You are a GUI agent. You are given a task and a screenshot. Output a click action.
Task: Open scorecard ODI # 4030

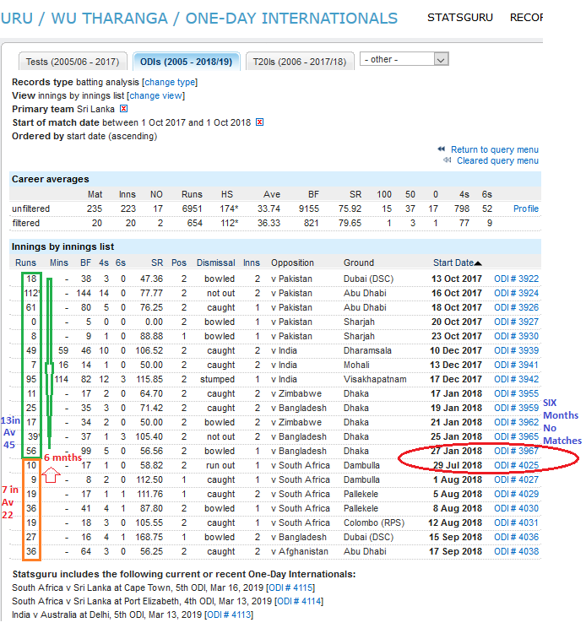click(516, 508)
